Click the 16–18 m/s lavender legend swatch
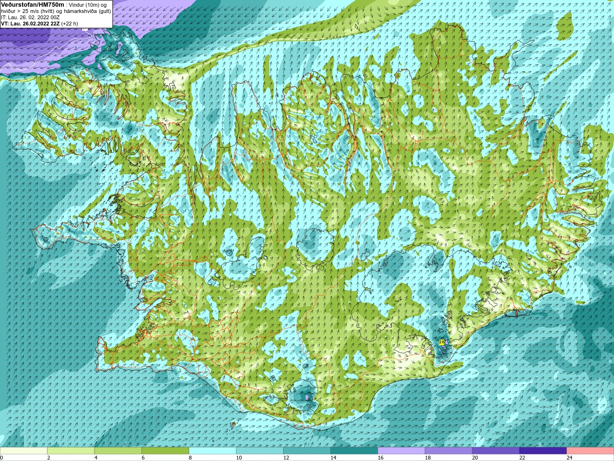Viewport: 614px width, 461px height. tap(401, 451)
